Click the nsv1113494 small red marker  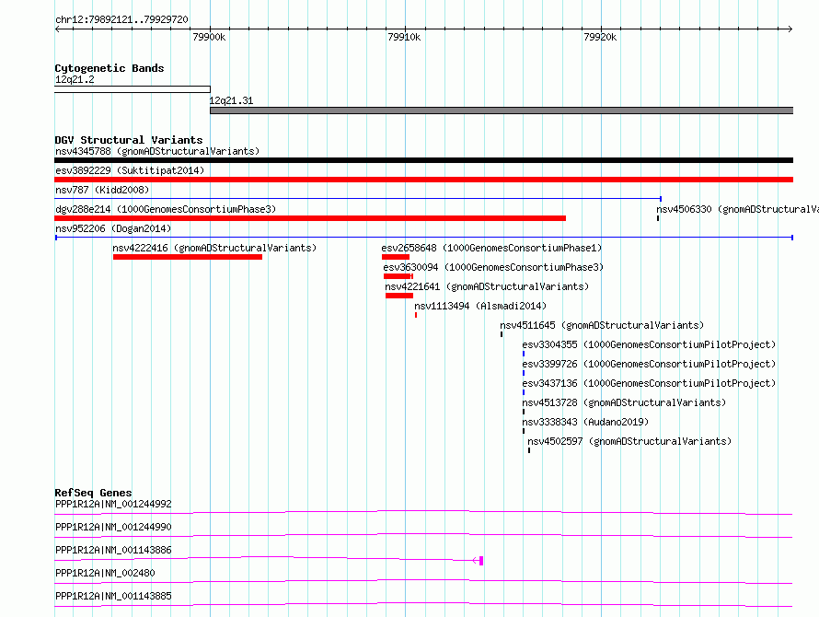pos(416,315)
